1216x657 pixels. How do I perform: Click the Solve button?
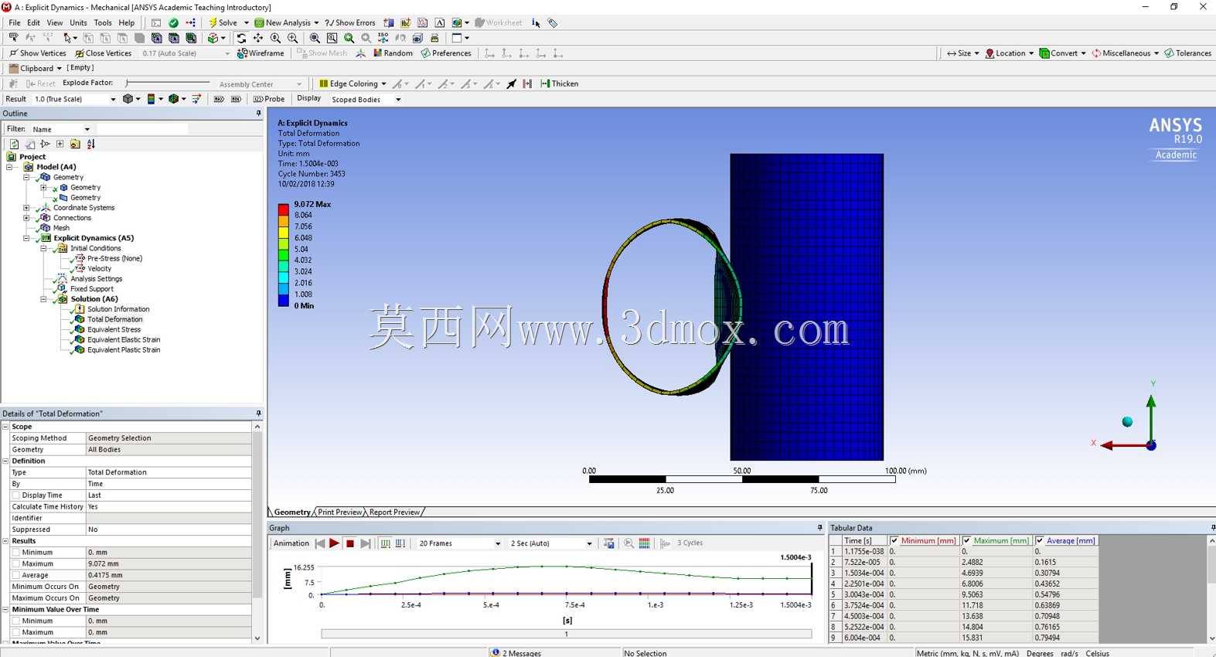[x=223, y=23]
